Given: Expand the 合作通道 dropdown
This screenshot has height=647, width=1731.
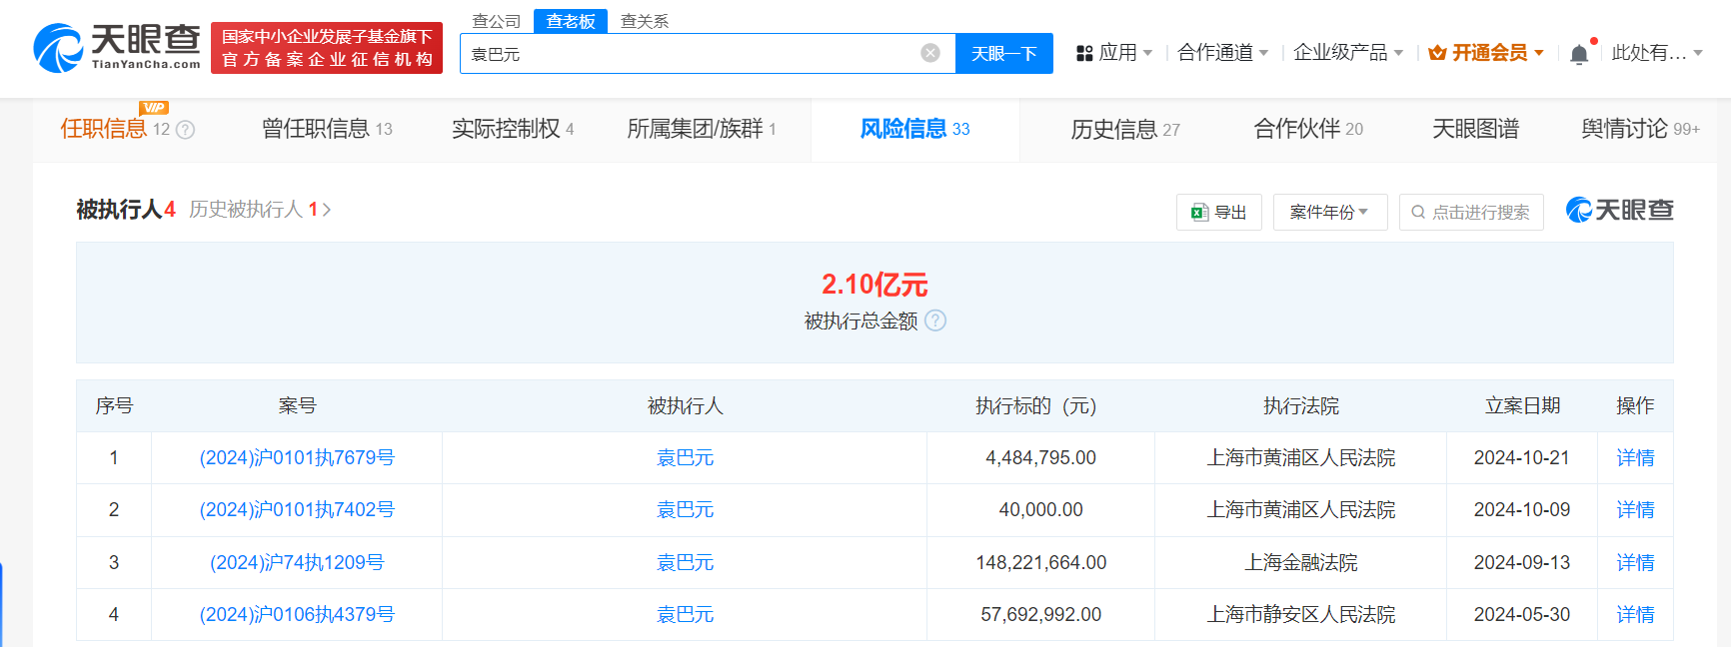Looking at the screenshot, I should tap(1222, 53).
